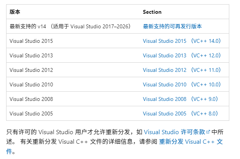
Task: Click the 版本 column header
Action: [x=15, y=12]
